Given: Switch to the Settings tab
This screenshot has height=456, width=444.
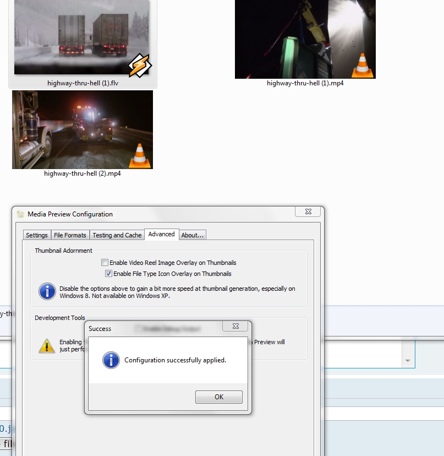Looking at the screenshot, I should [37, 235].
